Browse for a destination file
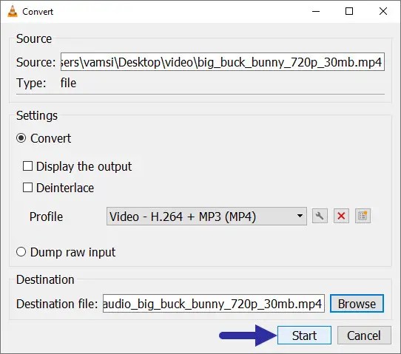401x354 pixels. click(x=357, y=304)
